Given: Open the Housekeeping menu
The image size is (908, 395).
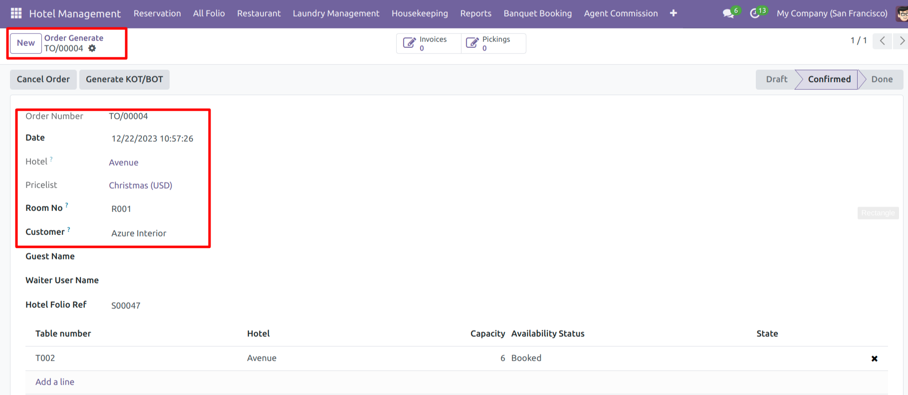Looking at the screenshot, I should coord(420,13).
